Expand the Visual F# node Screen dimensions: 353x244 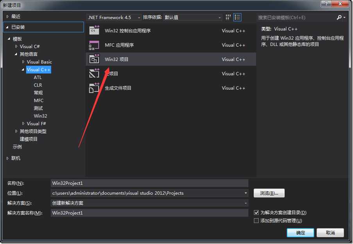[x=23, y=123]
